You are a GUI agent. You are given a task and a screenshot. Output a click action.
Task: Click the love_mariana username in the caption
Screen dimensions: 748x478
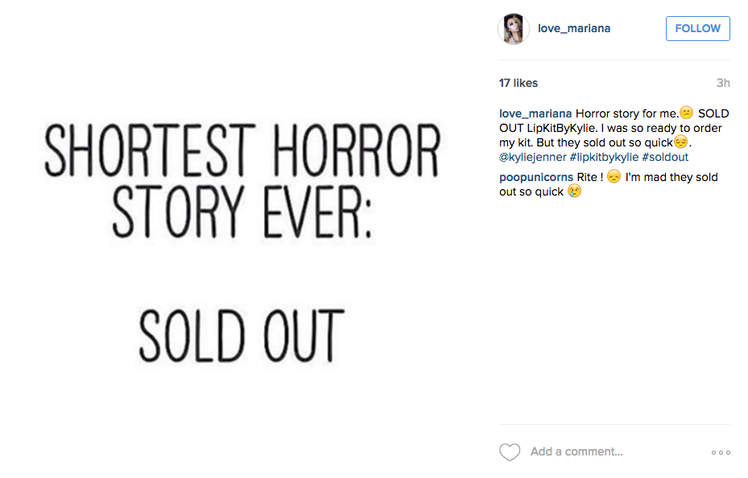coord(535,113)
